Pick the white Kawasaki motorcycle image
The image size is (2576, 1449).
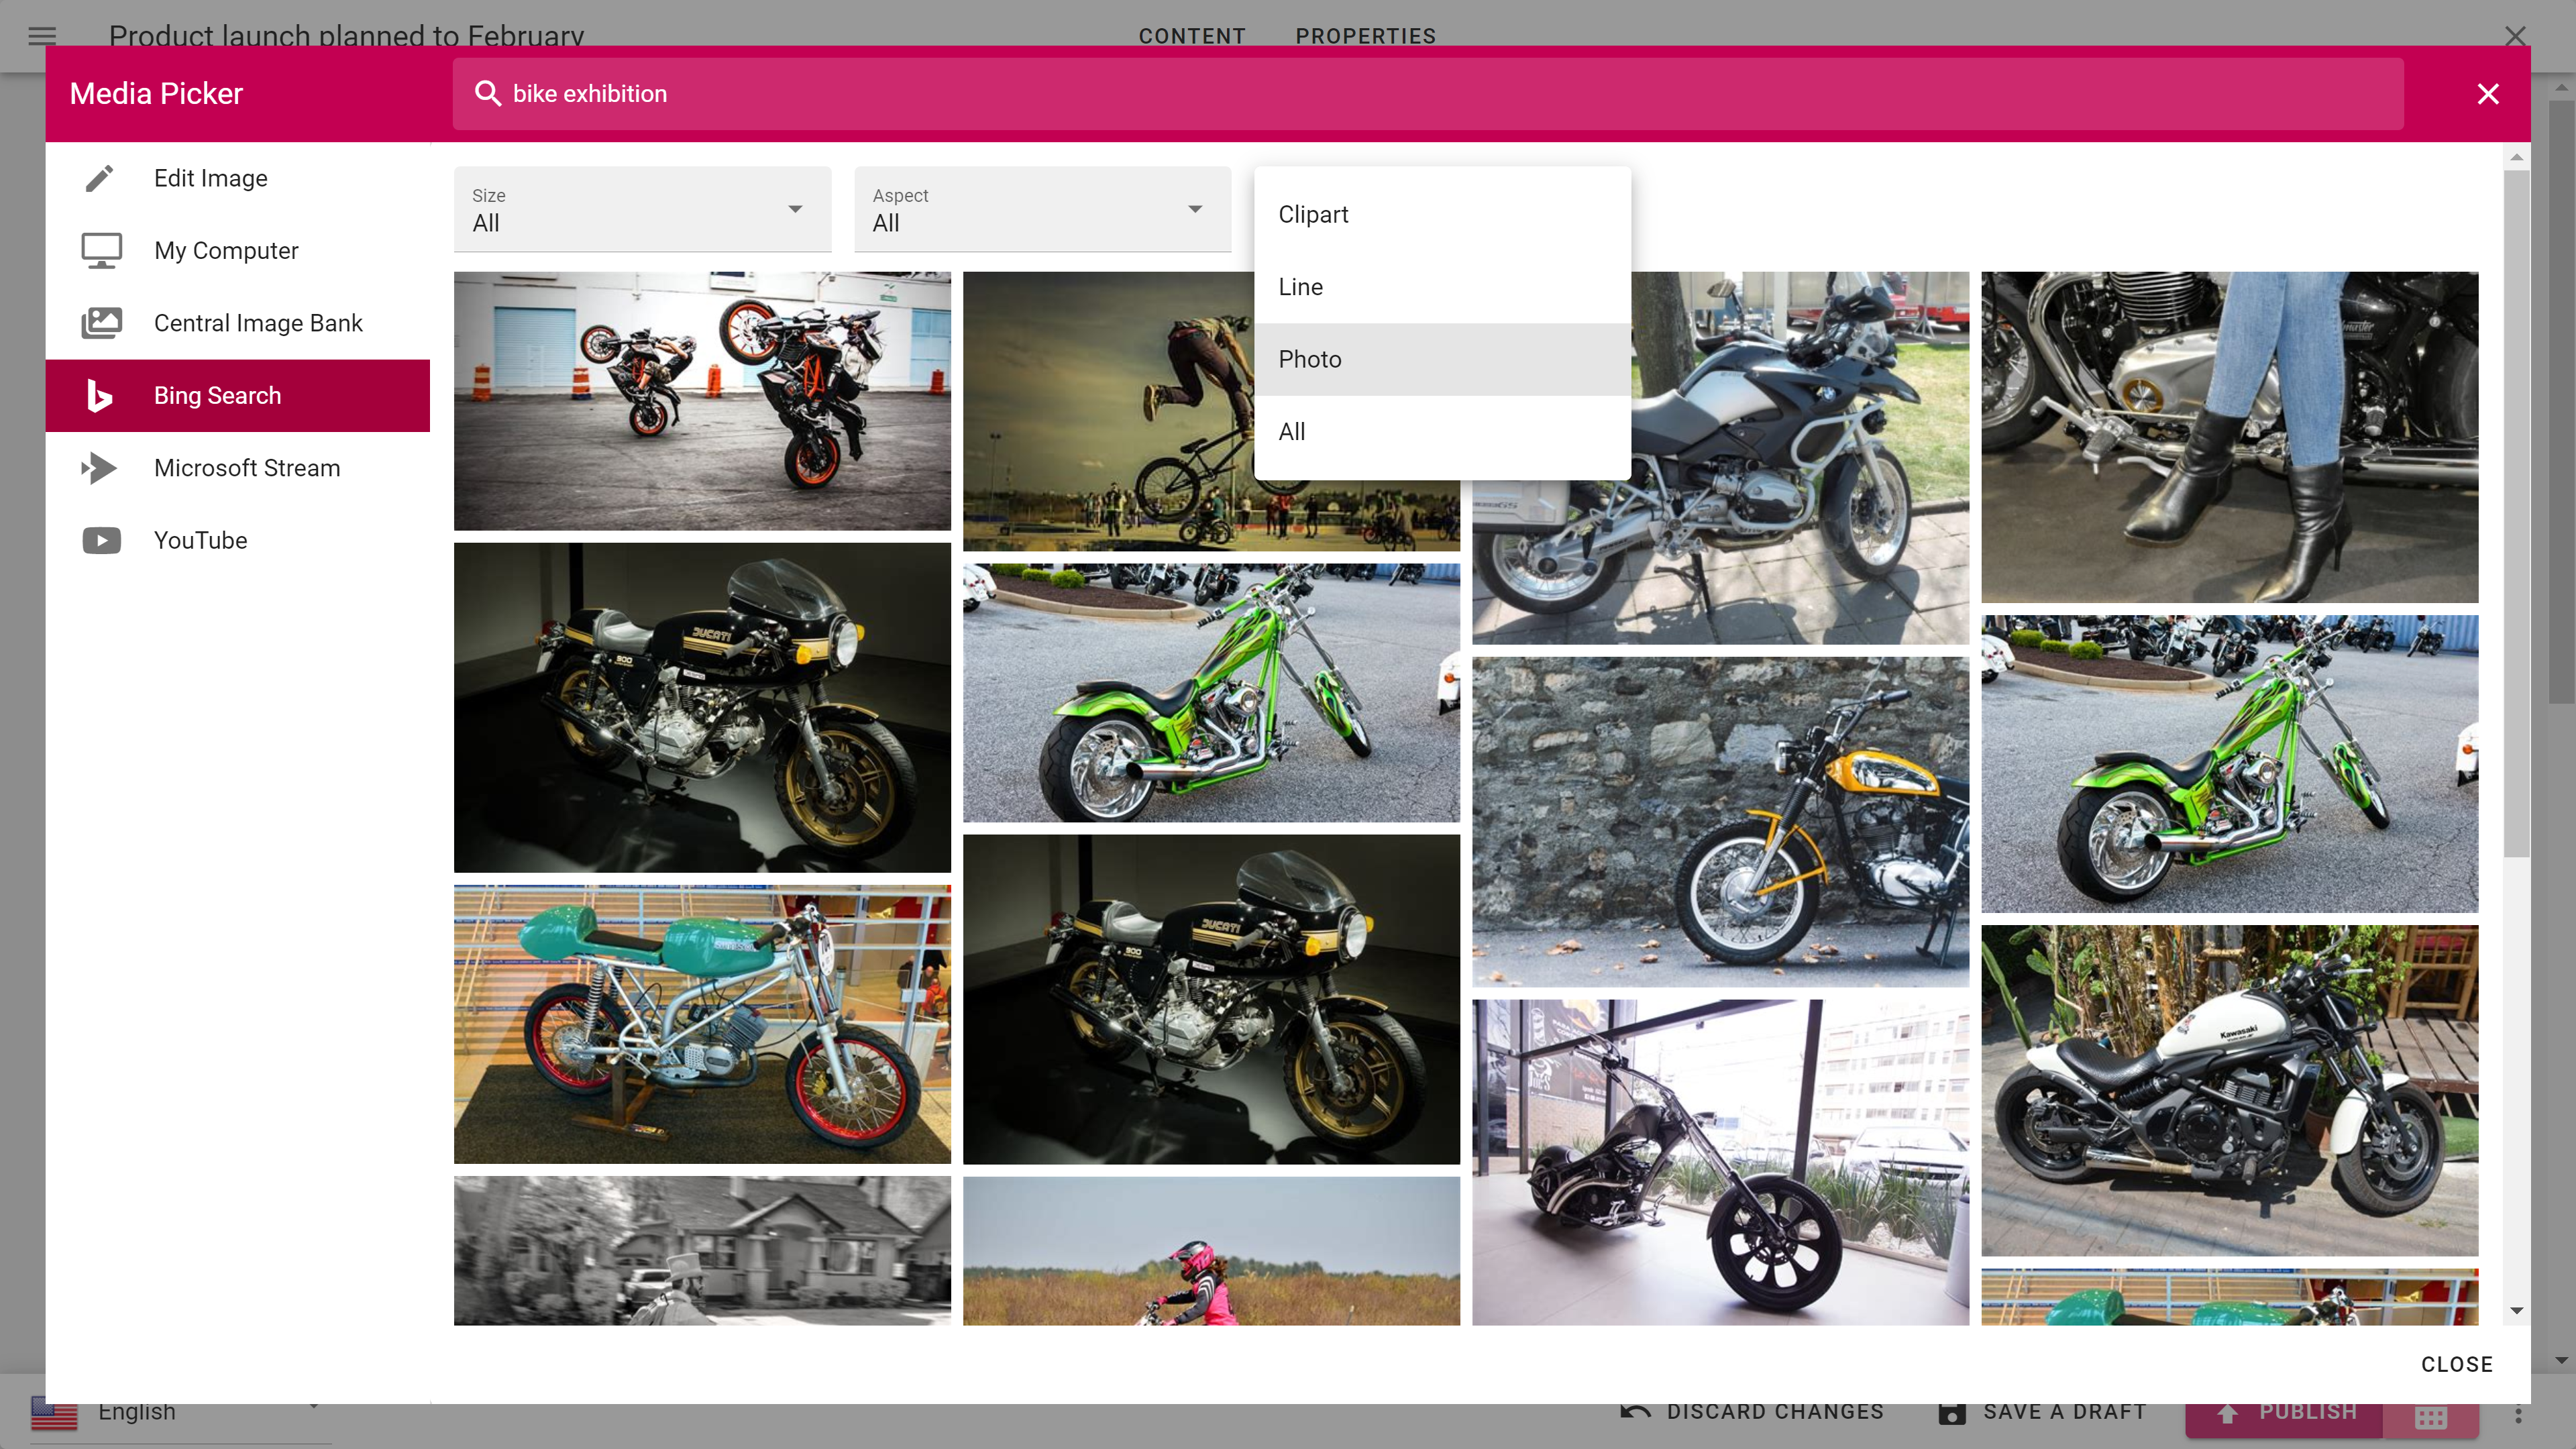click(2229, 1090)
